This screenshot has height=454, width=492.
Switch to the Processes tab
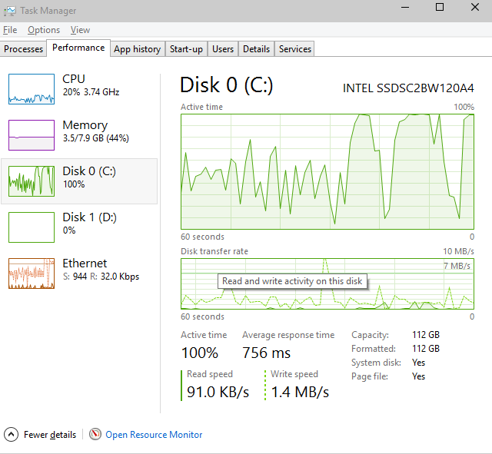click(23, 49)
